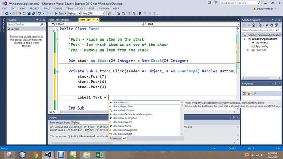
Task: Click the Home icon in Solution Explorer
Action: [x=253, y=25]
